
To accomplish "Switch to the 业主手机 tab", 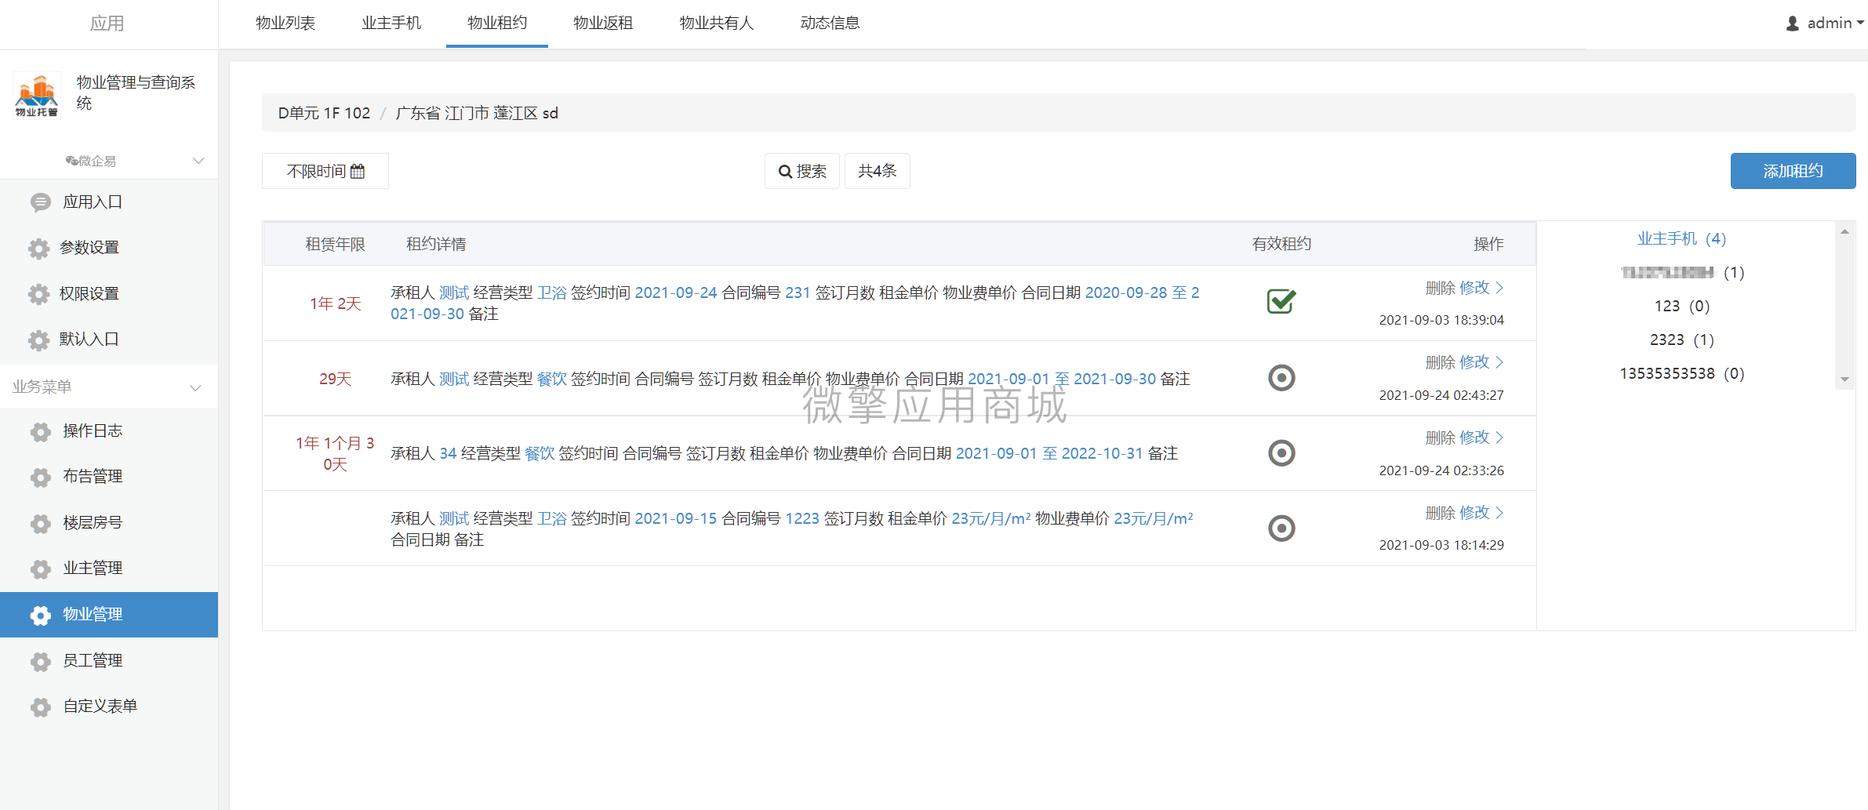I will tap(391, 24).
